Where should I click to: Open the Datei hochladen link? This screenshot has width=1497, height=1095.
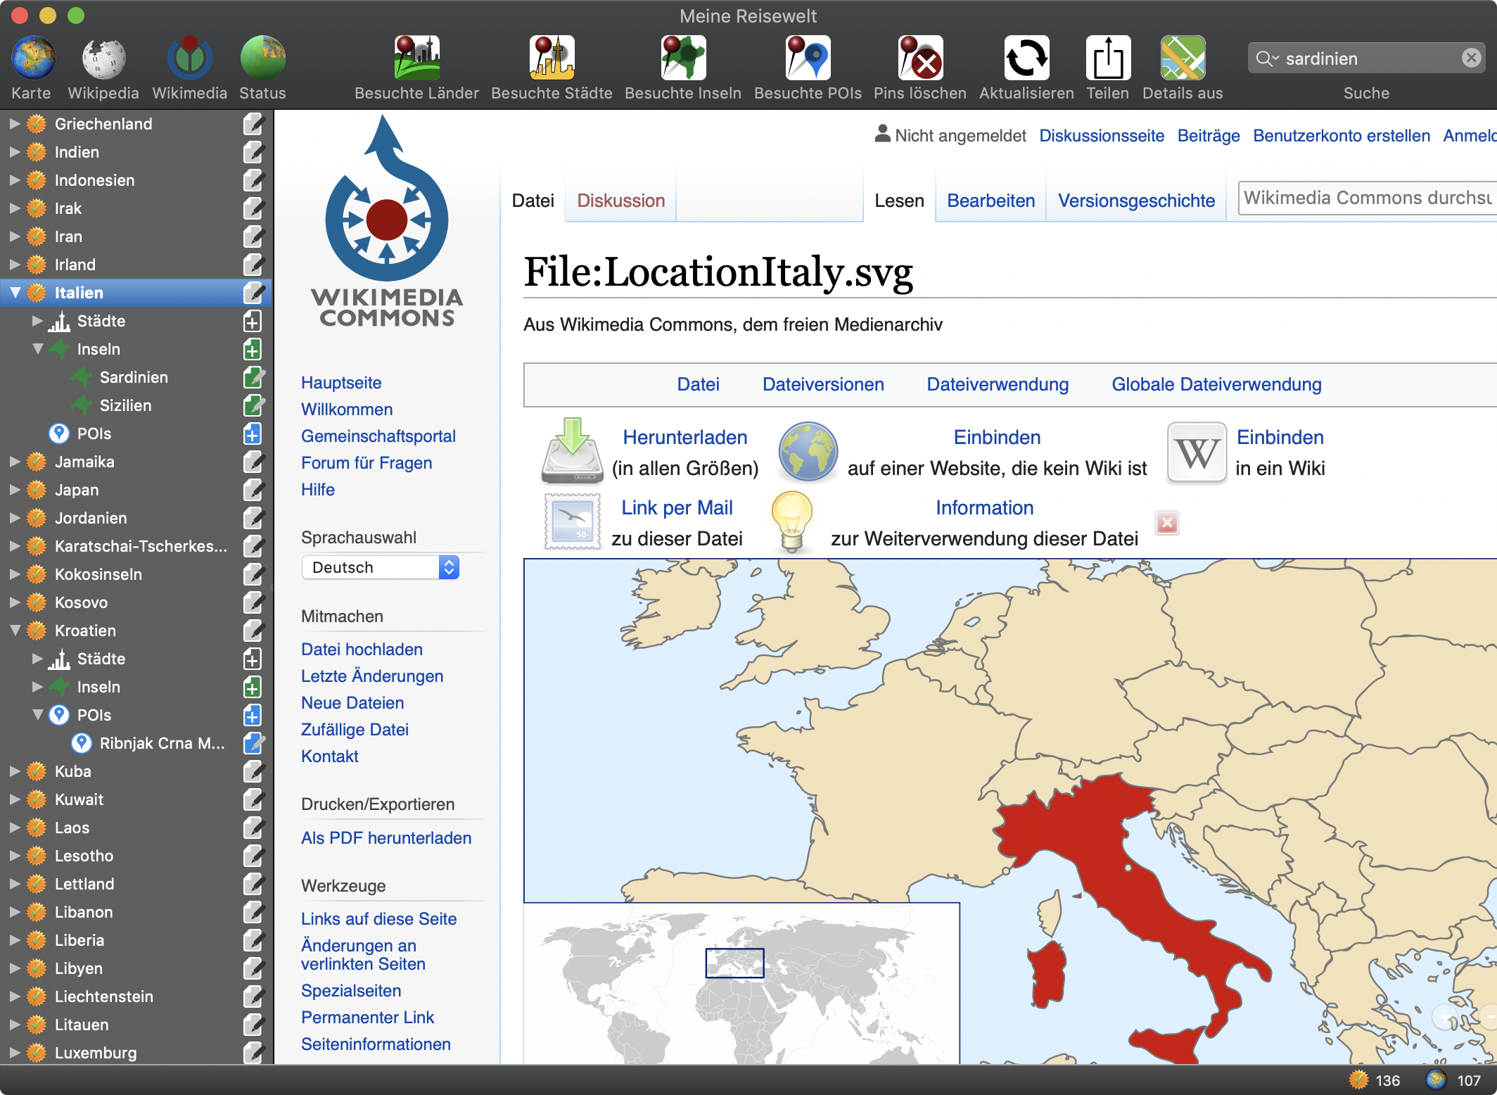(x=362, y=650)
